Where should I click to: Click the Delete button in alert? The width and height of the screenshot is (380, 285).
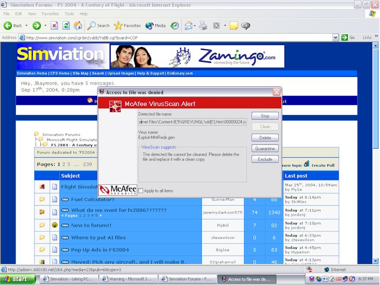(x=265, y=138)
